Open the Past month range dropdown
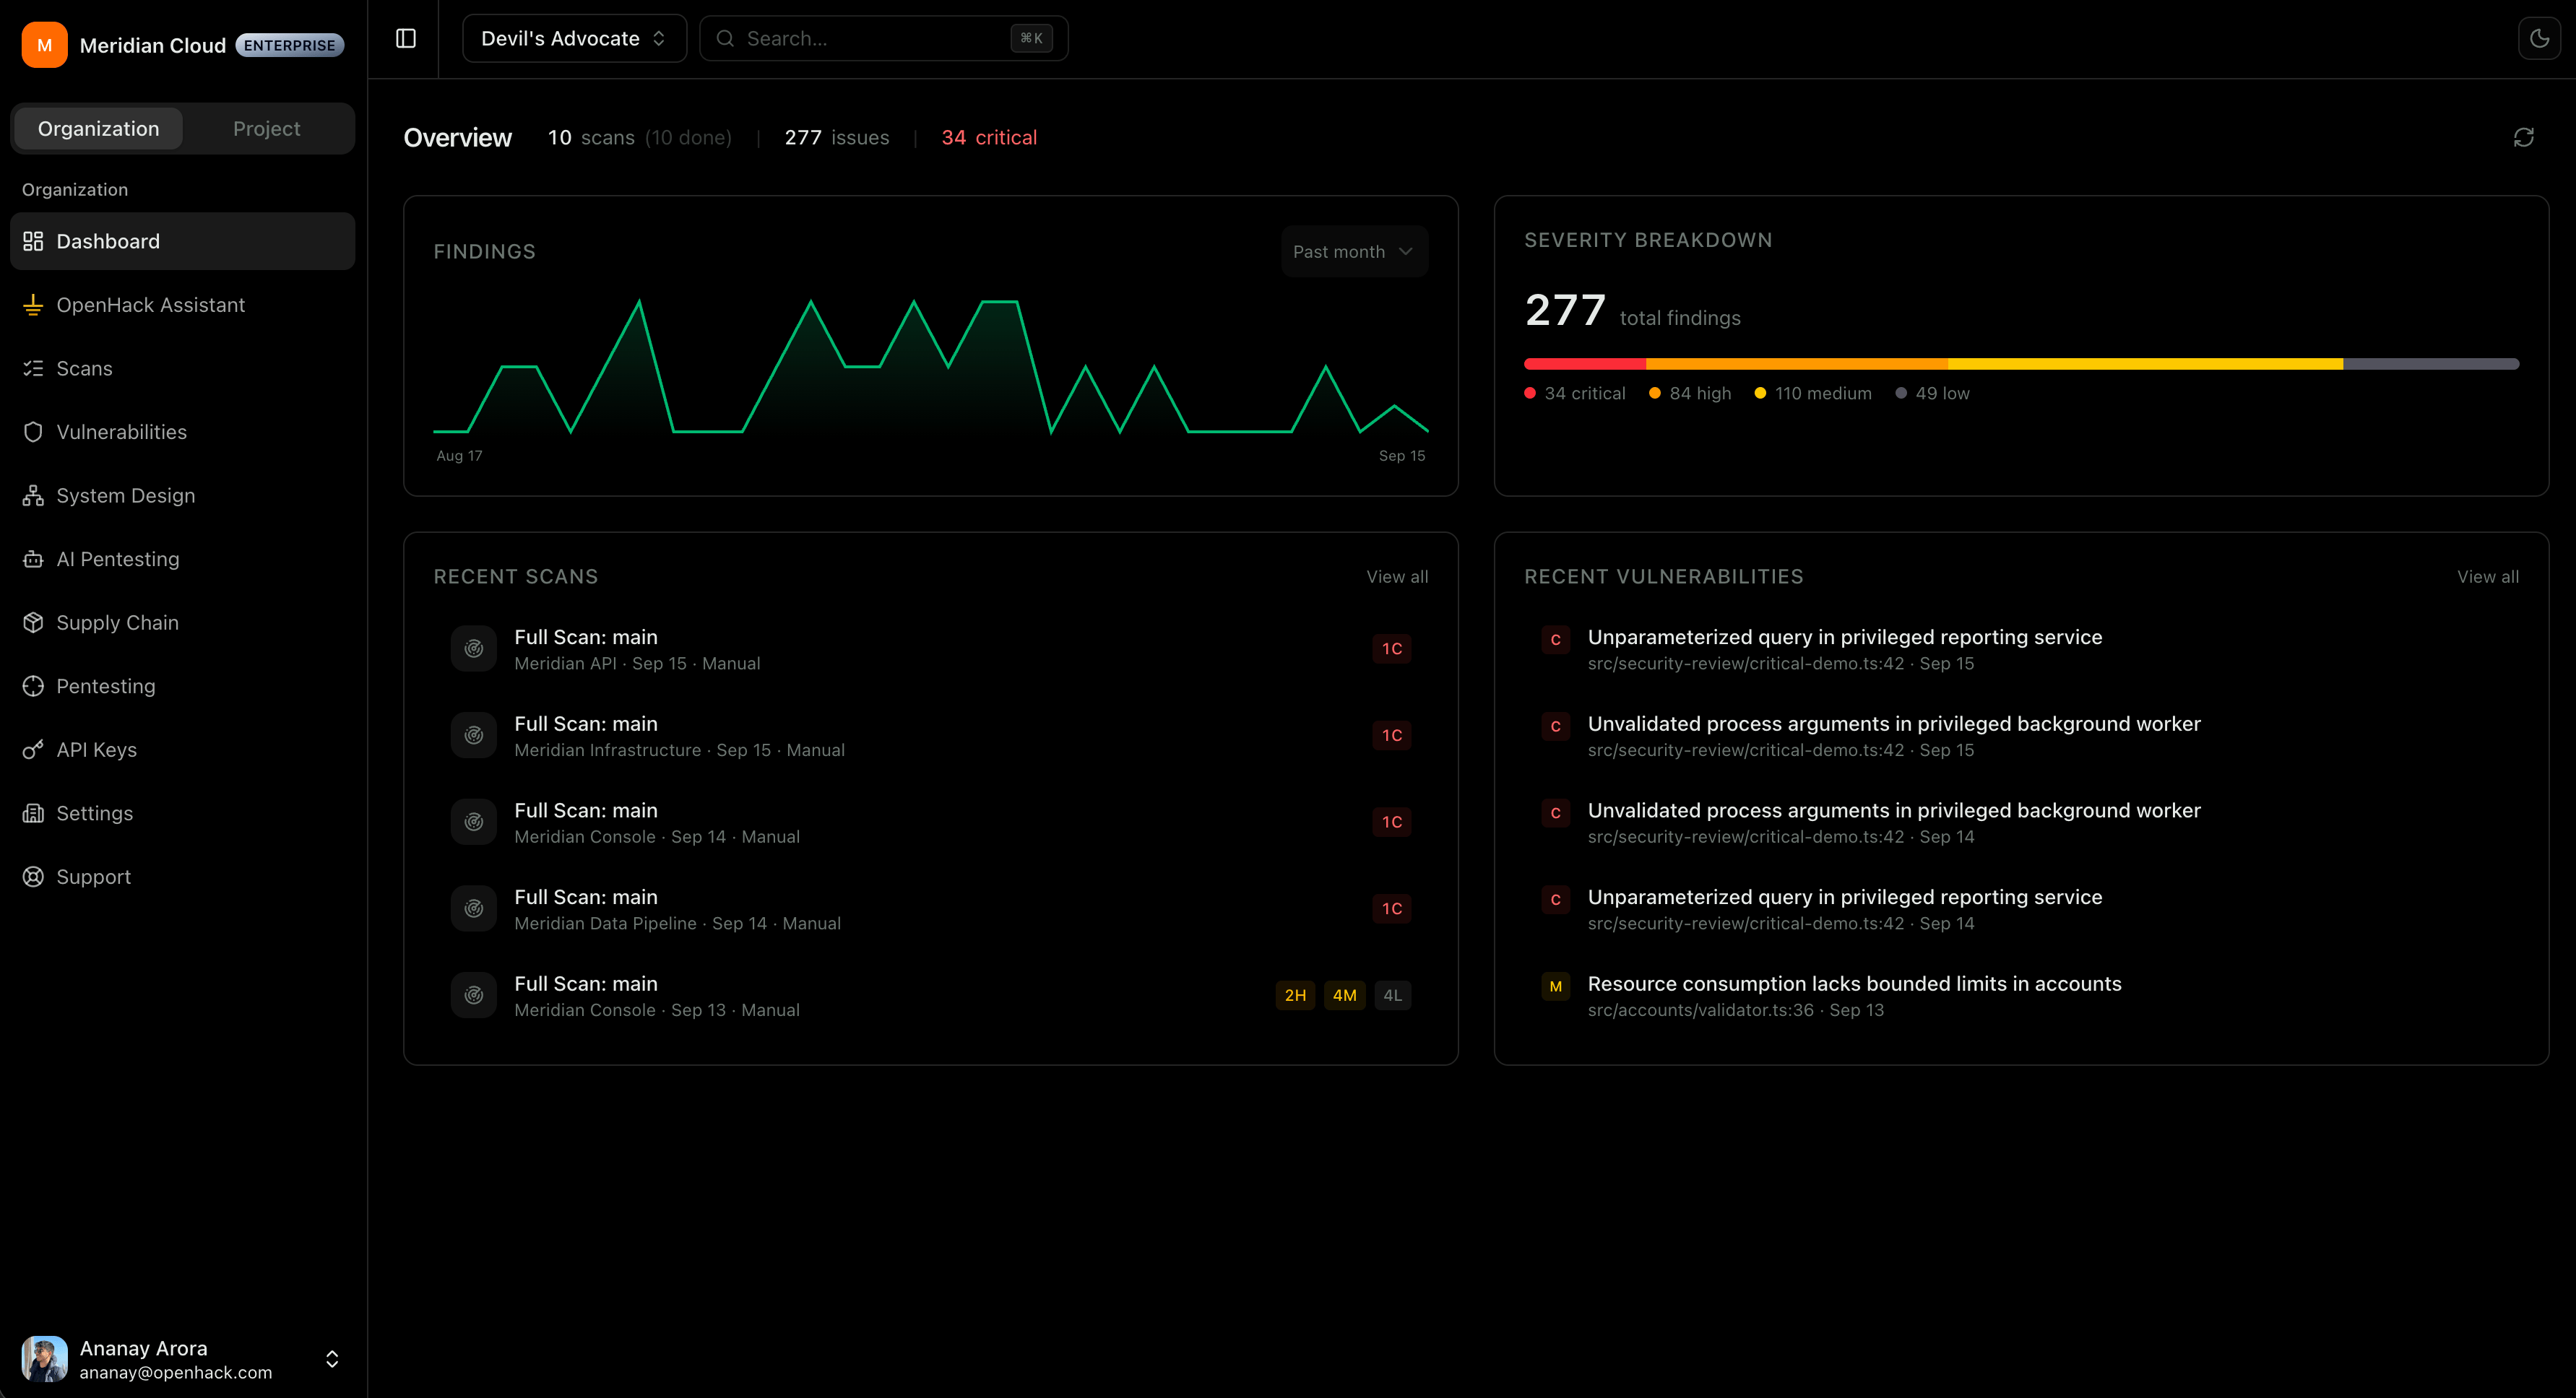This screenshot has height=1398, width=2576. click(x=1354, y=252)
